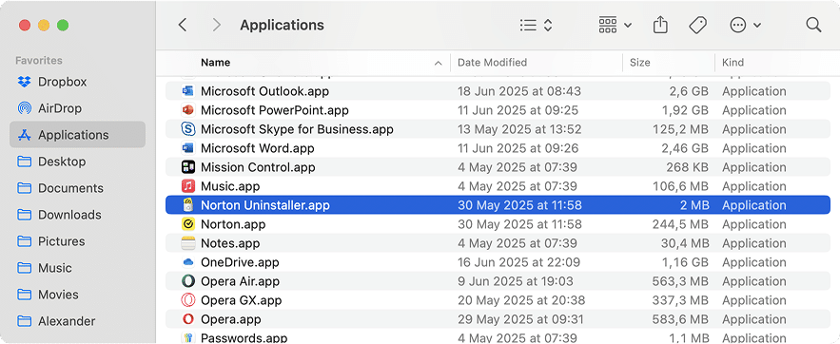The width and height of the screenshot is (840, 344).
Task: Click the 268 KB size value
Action: point(688,167)
